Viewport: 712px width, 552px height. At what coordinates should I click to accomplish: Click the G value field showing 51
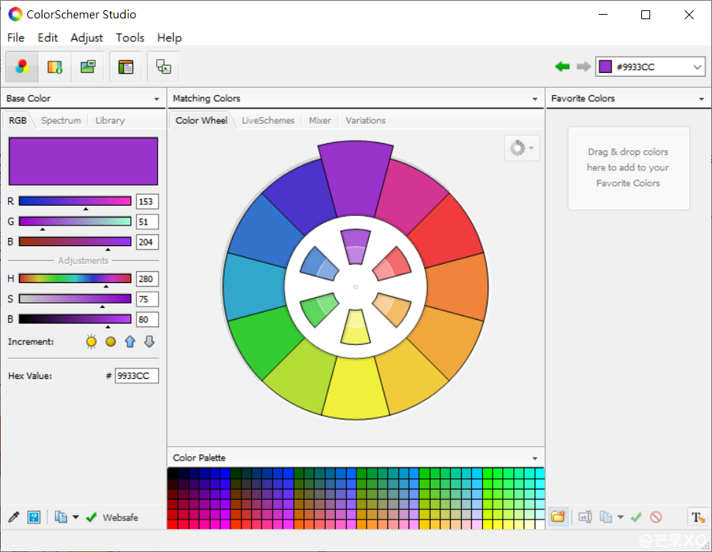point(147,222)
